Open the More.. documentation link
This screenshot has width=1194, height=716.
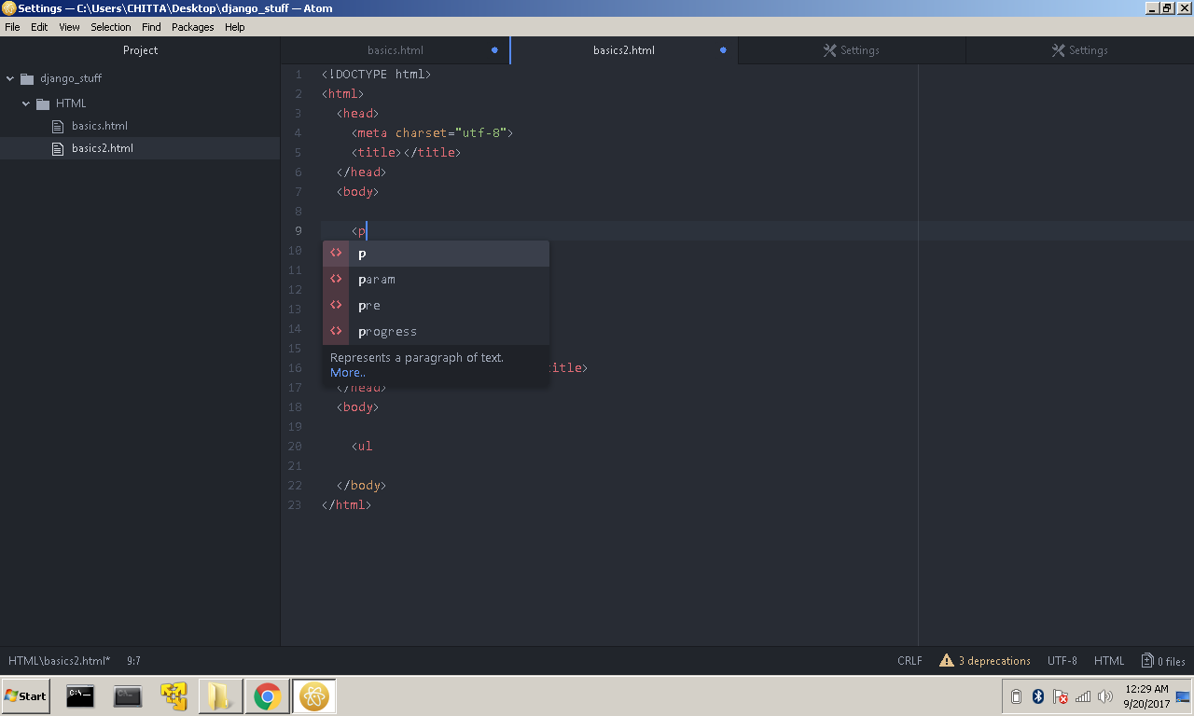coord(348,373)
